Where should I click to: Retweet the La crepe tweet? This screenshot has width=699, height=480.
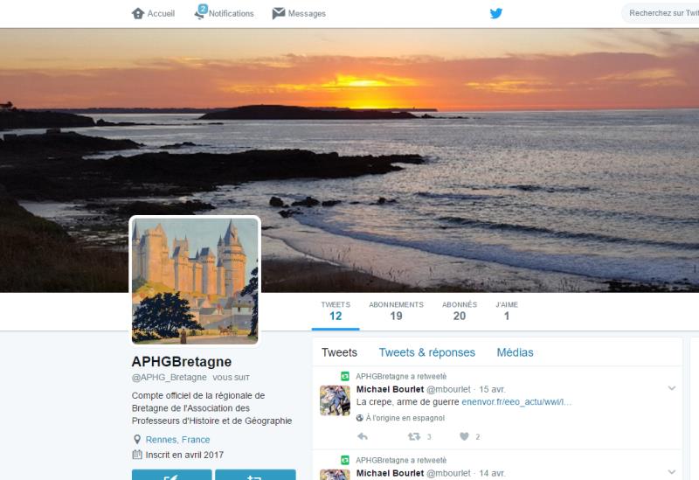(414, 436)
